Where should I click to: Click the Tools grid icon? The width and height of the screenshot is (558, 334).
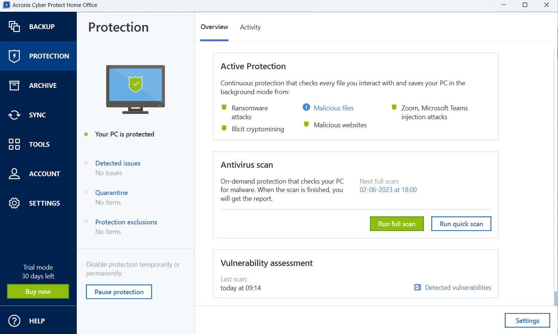point(14,144)
